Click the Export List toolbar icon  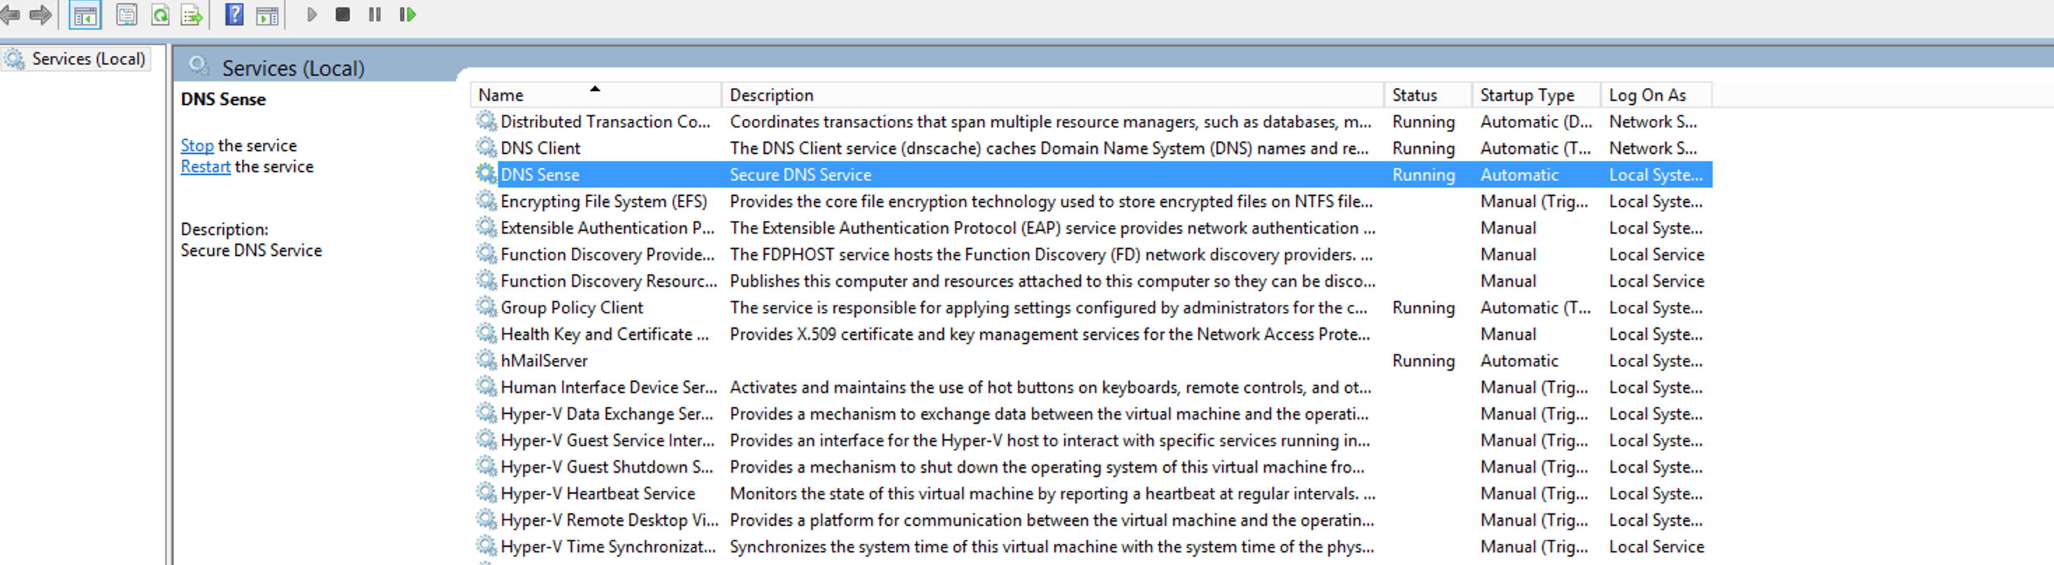(x=192, y=15)
